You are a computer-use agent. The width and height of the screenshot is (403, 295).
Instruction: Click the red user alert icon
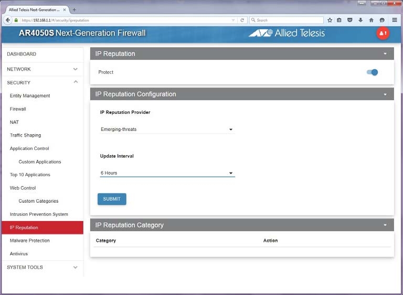click(x=383, y=33)
